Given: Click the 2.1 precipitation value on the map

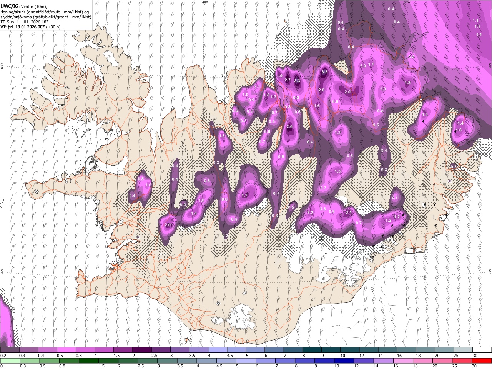Looking at the screenshot, I should tap(349, 212).
